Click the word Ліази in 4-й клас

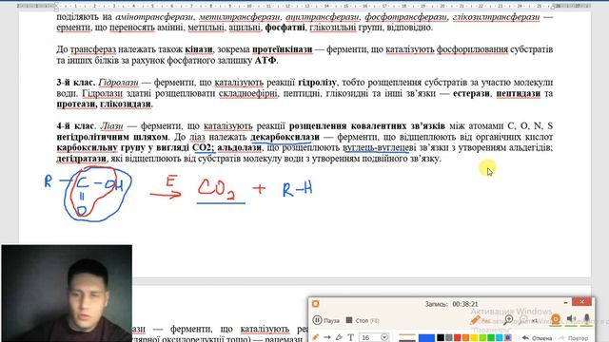point(111,126)
